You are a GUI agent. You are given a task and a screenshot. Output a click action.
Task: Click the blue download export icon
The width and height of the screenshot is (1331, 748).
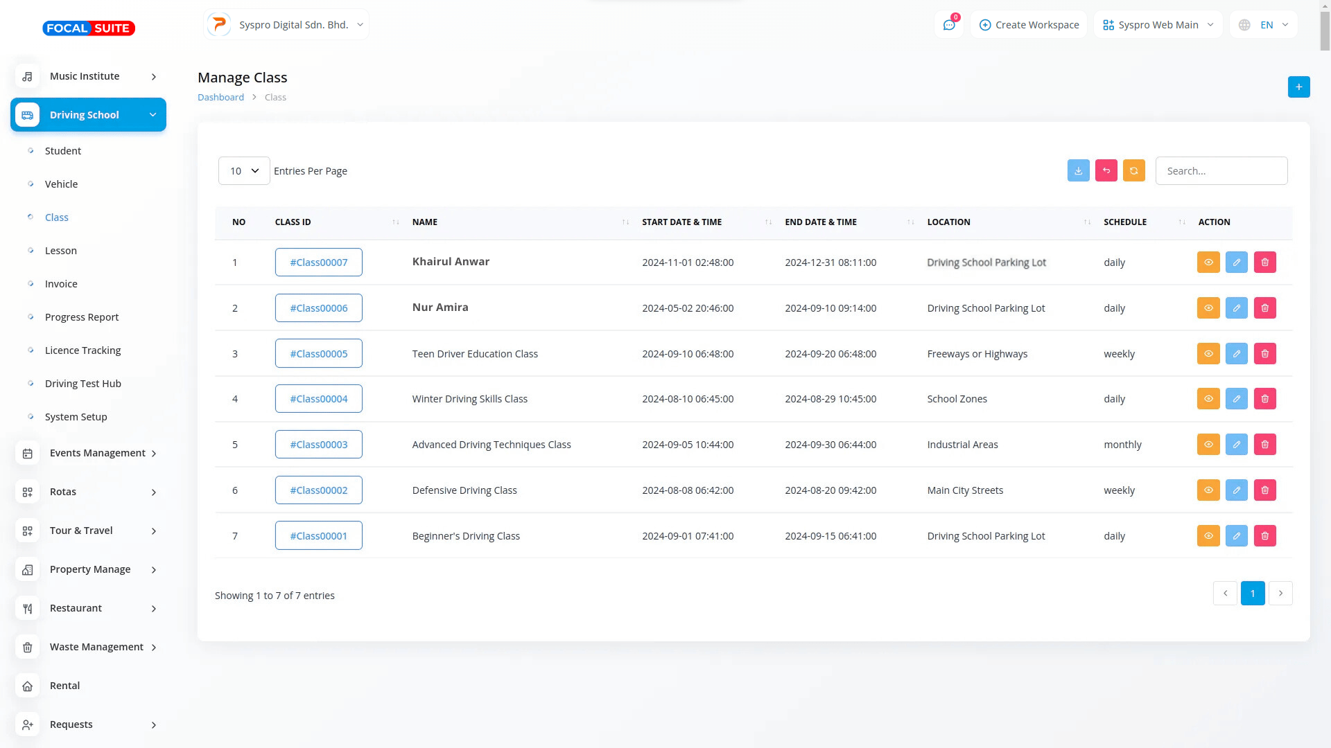1078,170
